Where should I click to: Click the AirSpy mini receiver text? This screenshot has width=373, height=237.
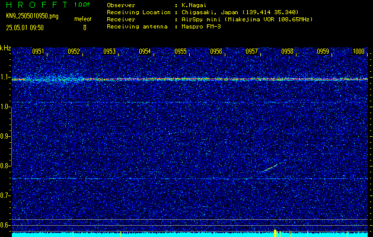[x=247, y=20]
